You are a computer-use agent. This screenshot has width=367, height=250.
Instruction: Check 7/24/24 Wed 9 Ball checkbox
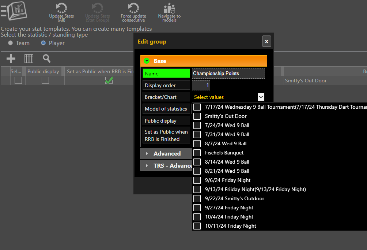[x=197, y=125]
